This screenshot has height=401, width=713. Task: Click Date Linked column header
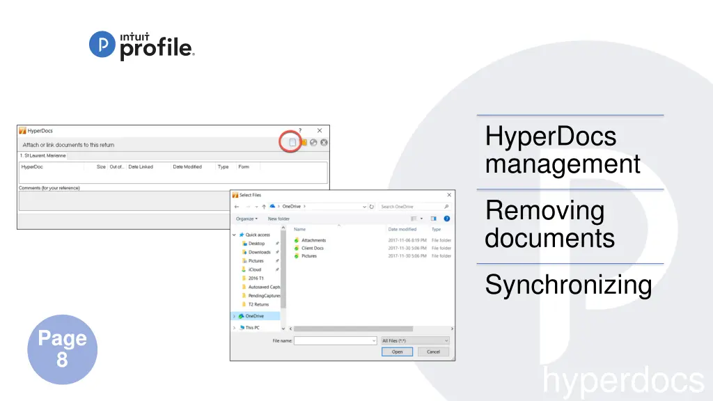tap(141, 167)
